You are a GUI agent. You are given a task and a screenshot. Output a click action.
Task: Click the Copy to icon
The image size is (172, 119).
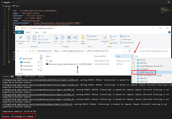tap(62, 38)
